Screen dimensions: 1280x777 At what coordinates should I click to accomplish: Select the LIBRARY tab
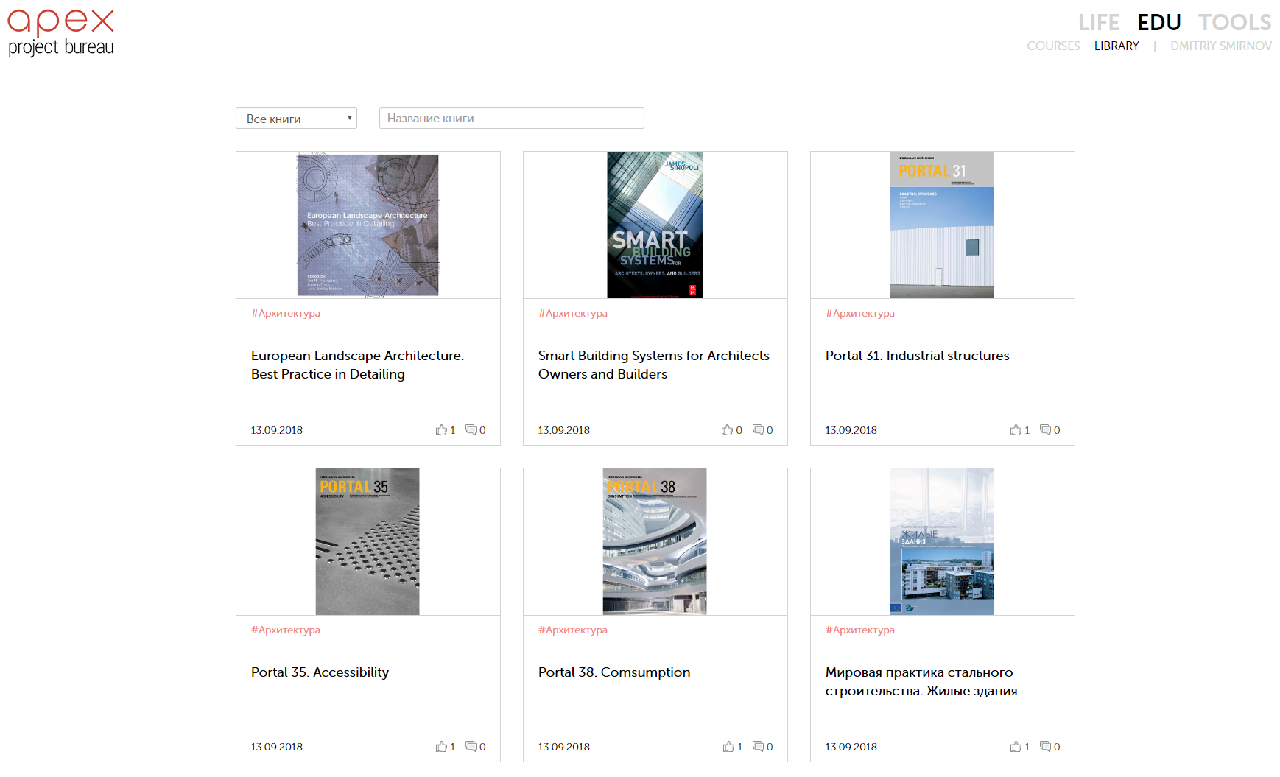[x=1116, y=46]
